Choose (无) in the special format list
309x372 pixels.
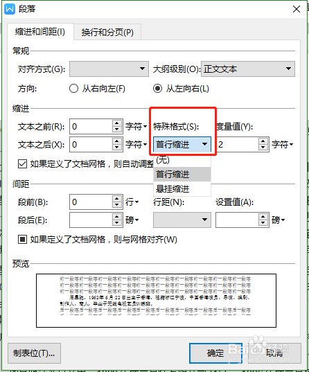182,160
